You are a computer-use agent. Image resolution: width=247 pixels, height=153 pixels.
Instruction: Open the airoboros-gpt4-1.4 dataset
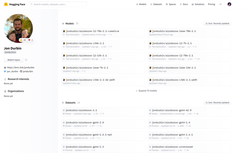click(x=189, y=124)
